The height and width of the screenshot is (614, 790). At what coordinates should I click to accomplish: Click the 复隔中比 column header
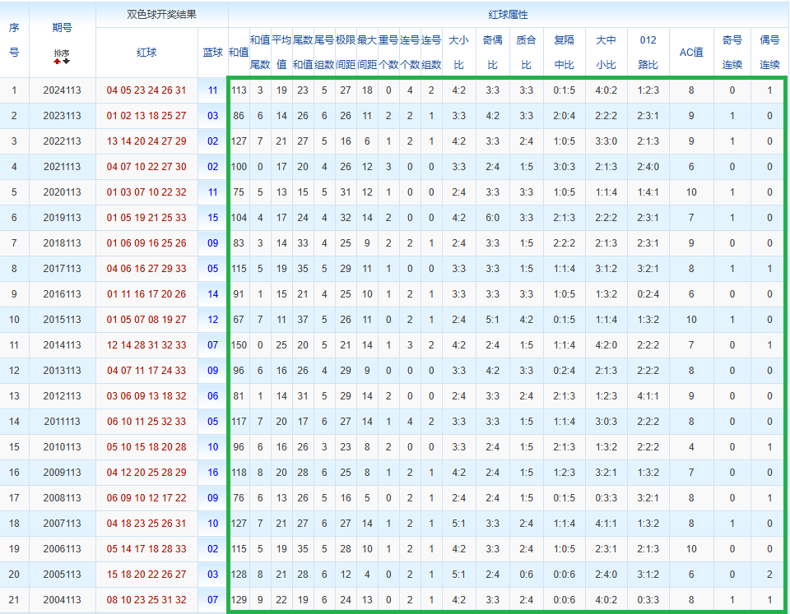564,53
